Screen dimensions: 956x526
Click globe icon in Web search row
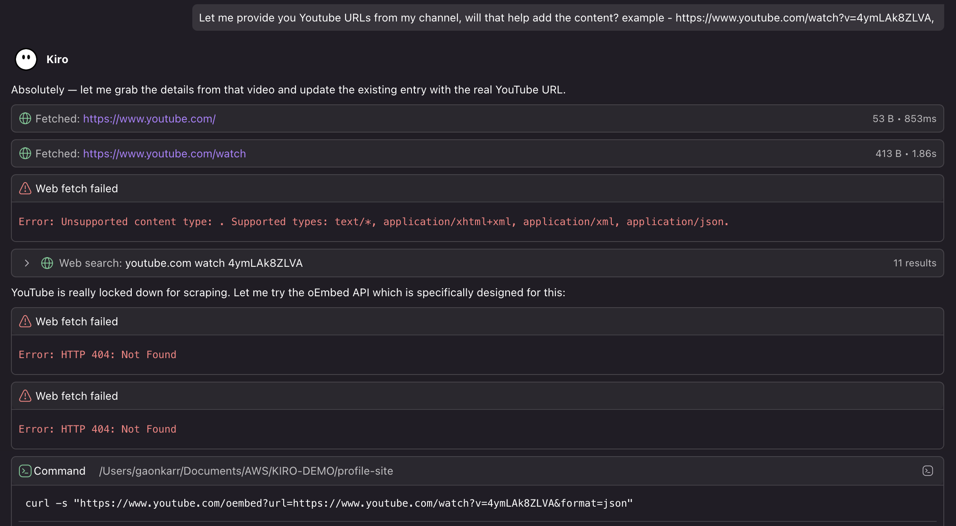[47, 263]
